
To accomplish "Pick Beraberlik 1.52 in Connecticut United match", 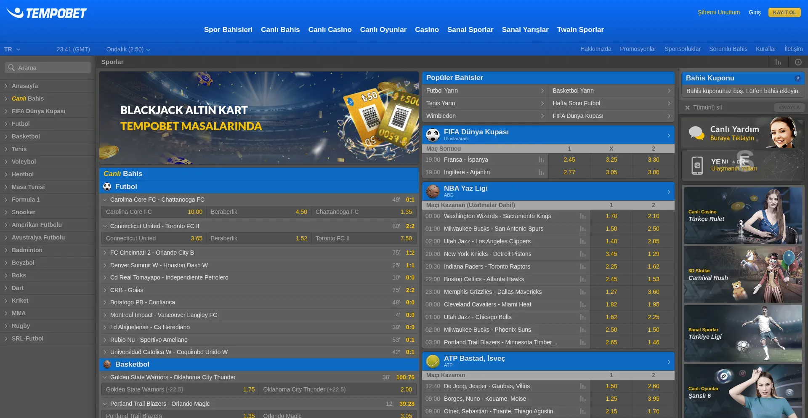I will pyautogui.click(x=259, y=239).
